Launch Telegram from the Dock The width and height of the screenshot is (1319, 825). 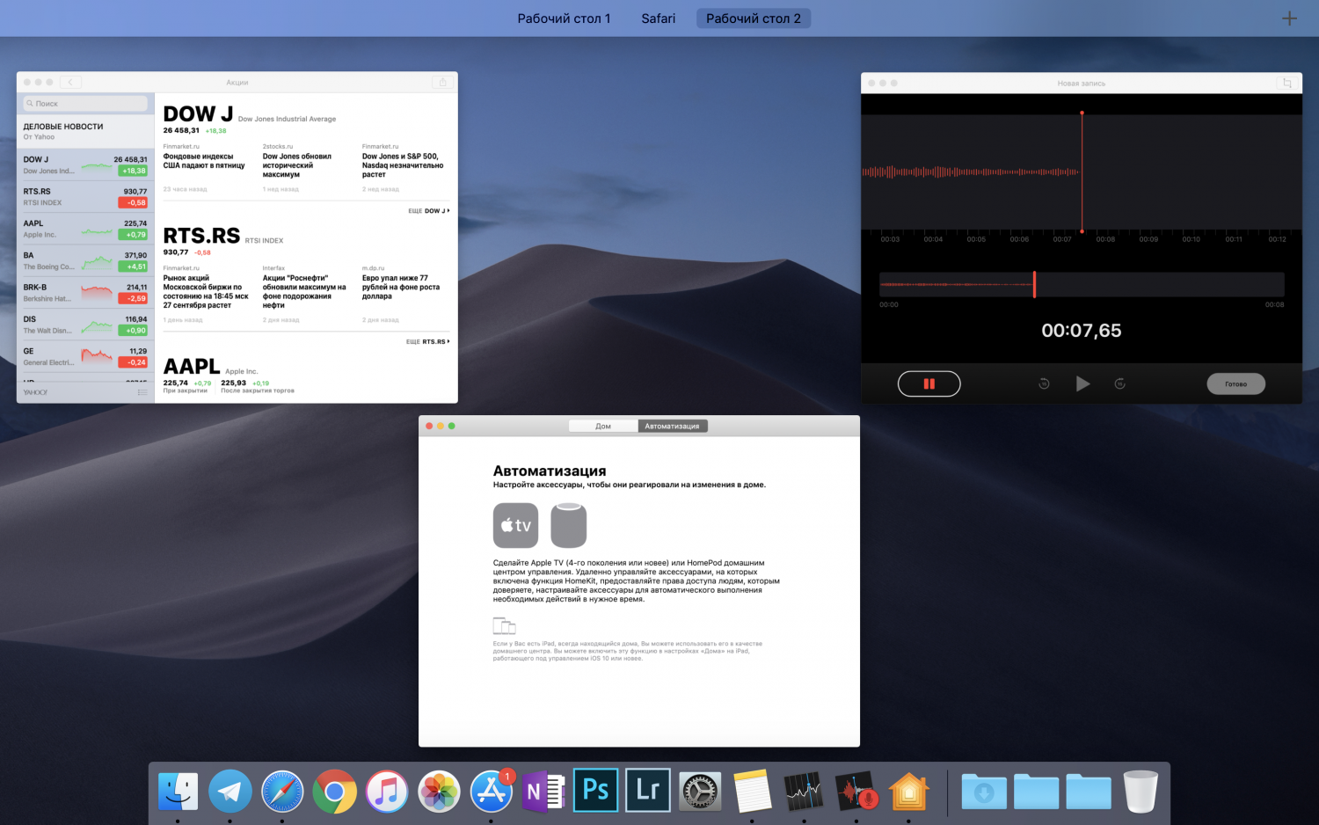pyautogui.click(x=230, y=792)
